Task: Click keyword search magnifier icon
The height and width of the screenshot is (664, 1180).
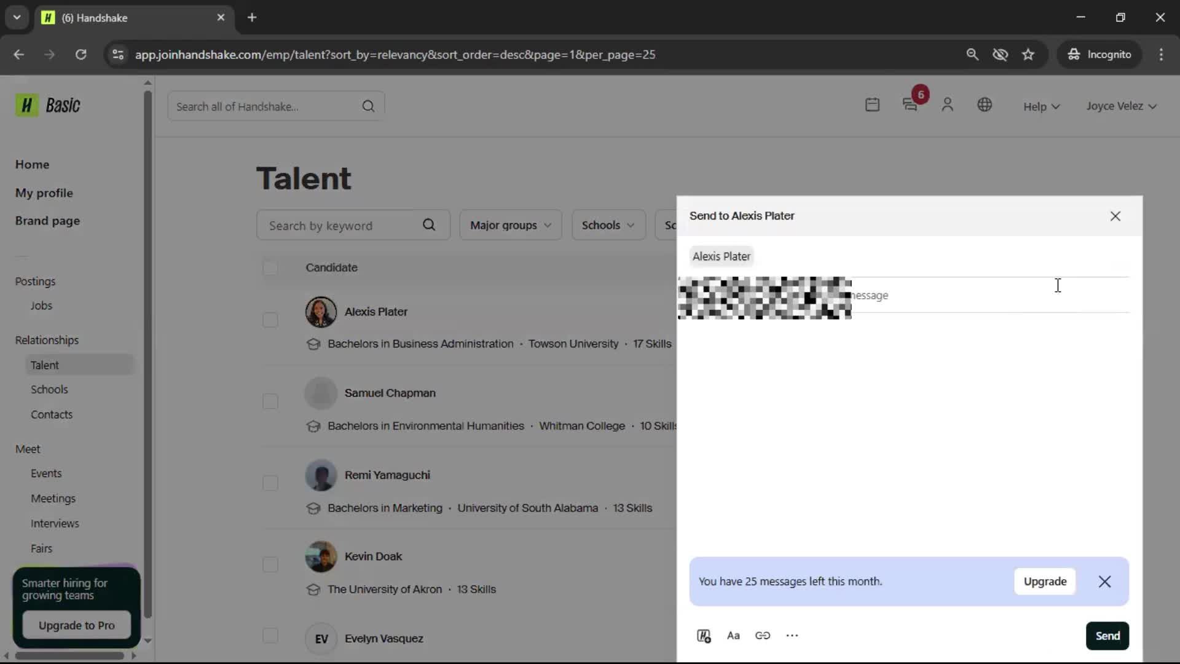Action: coord(429,225)
